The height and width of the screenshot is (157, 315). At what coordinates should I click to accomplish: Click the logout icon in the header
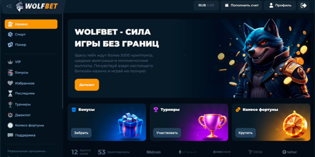pos(304,5)
